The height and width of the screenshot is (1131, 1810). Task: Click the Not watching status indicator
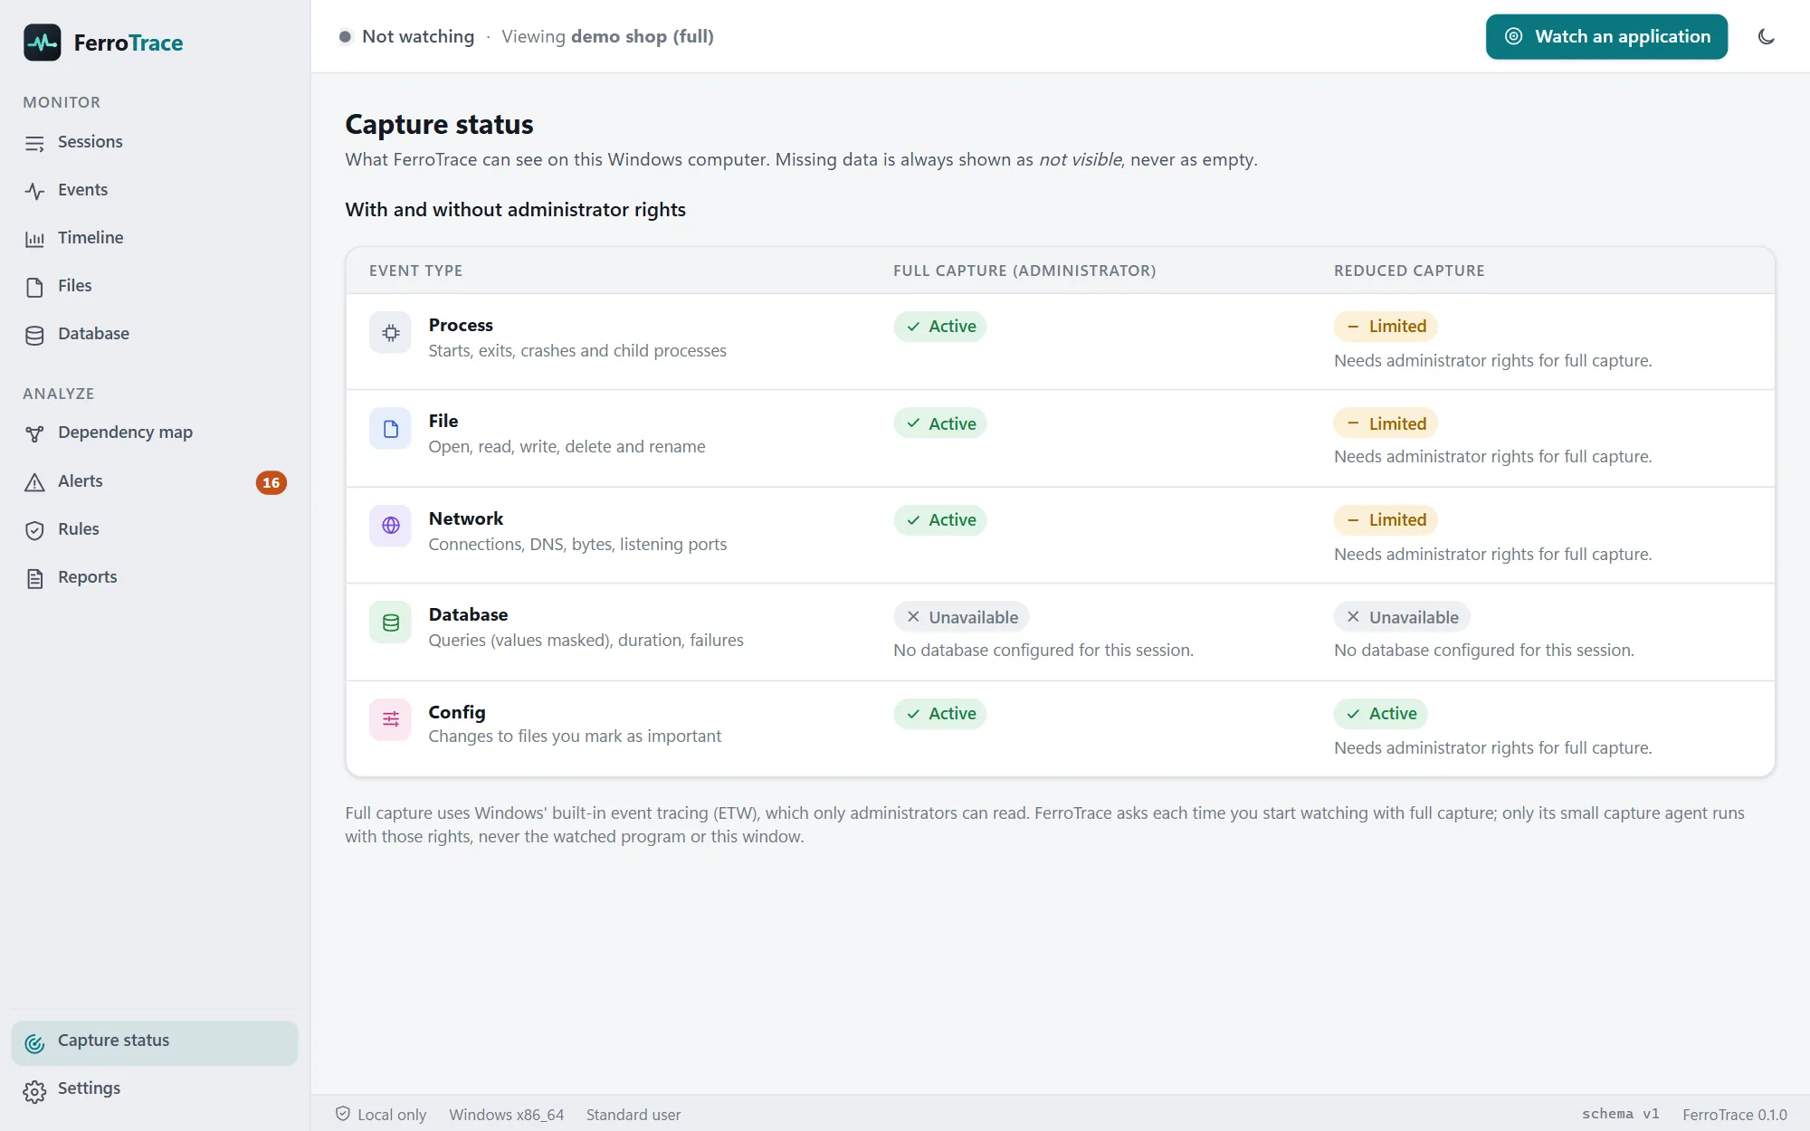406,37
